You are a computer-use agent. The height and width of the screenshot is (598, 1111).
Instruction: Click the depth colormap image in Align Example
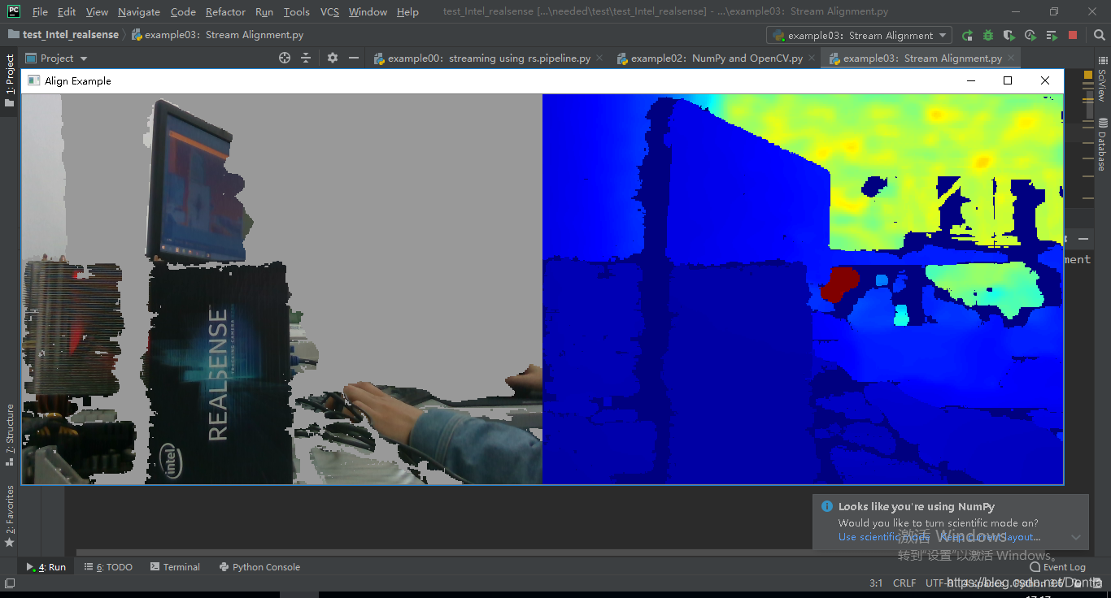point(803,288)
